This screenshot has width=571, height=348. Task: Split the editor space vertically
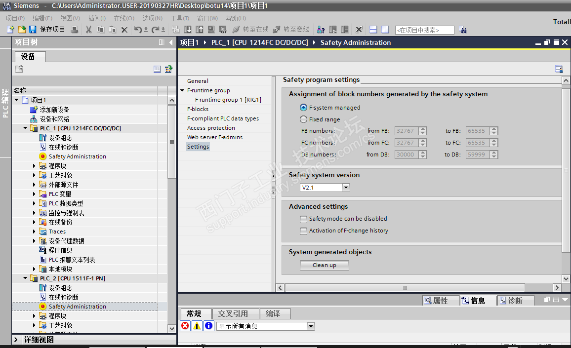tap(385, 30)
